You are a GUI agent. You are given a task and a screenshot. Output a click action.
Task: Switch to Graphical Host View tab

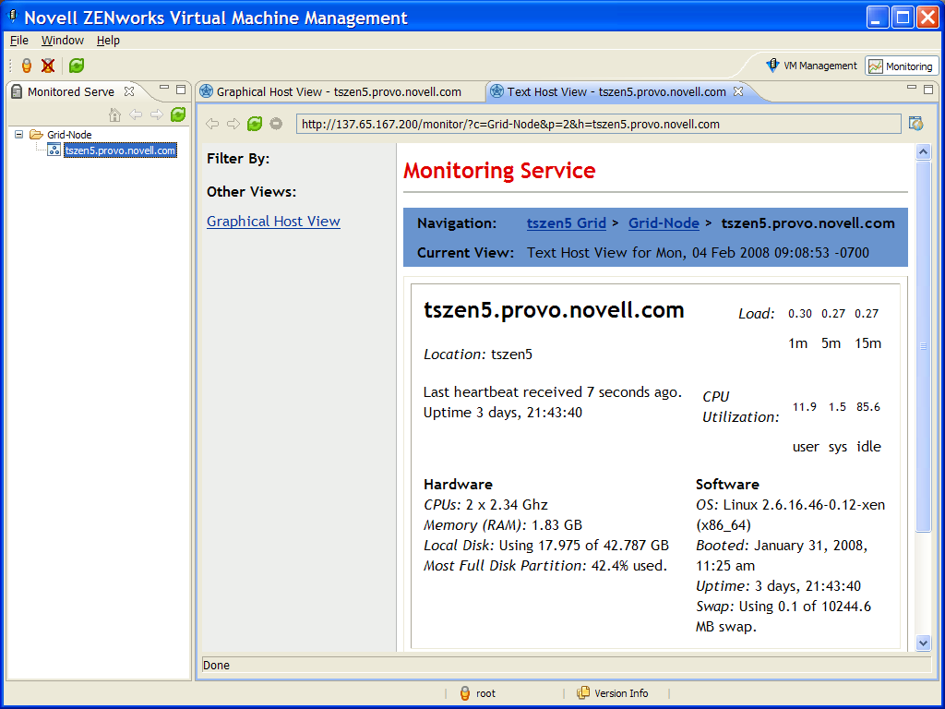(x=339, y=91)
